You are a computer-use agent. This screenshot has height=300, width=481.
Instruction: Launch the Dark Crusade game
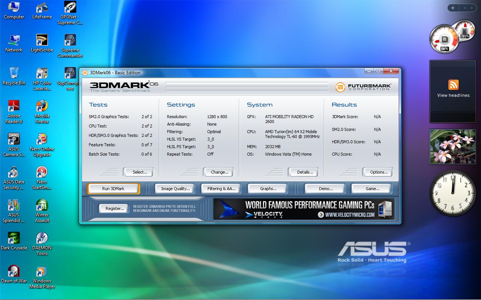pyautogui.click(x=14, y=241)
